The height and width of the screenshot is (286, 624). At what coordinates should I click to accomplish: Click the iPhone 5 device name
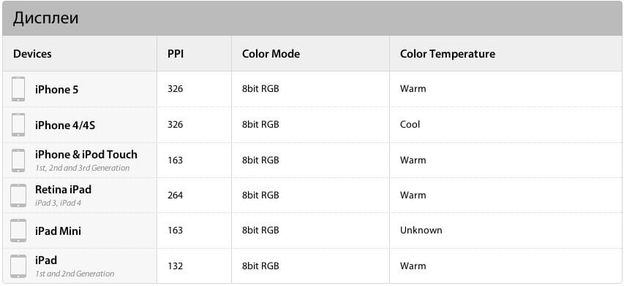[57, 90]
